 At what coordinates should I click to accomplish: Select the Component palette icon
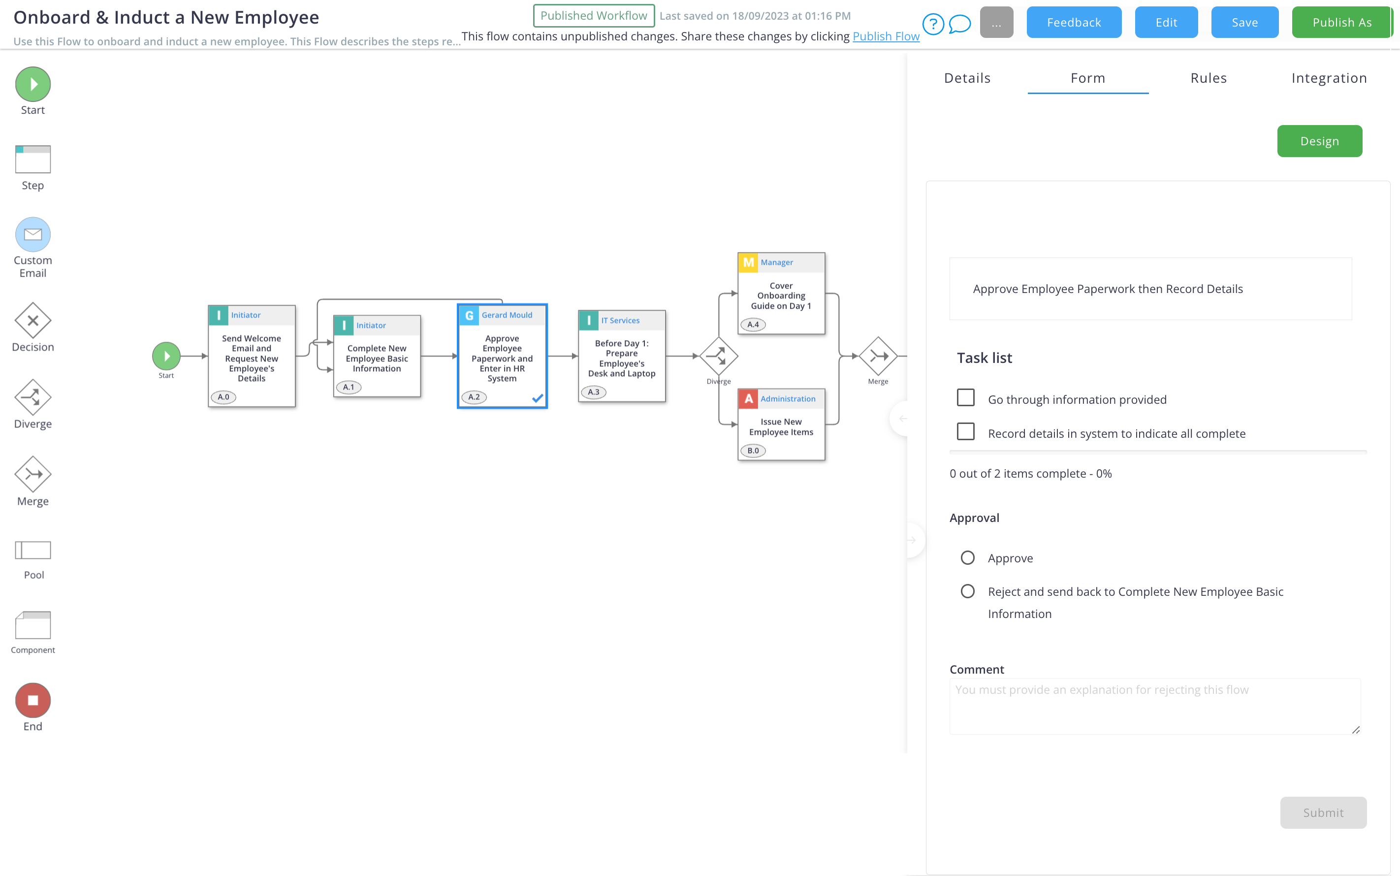[32, 625]
